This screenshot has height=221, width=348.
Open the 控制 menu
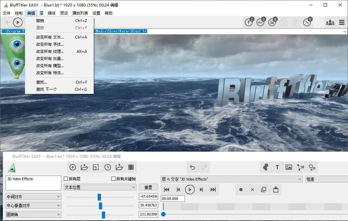19,13
